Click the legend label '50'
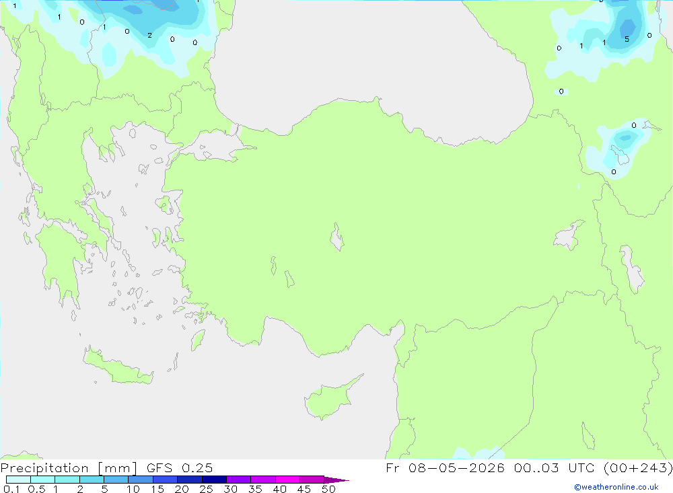673x493 pixels. [328, 489]
